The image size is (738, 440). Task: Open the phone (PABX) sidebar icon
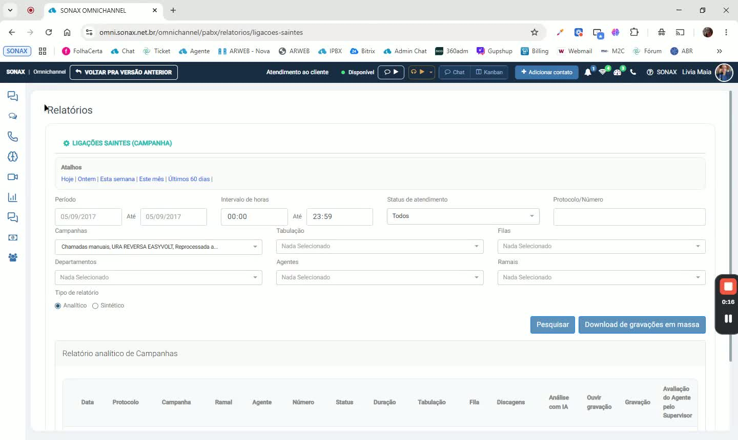(x=13, y=137)
